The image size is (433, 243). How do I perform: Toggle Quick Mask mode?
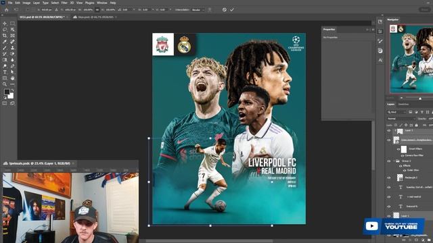tap(5, 103)
